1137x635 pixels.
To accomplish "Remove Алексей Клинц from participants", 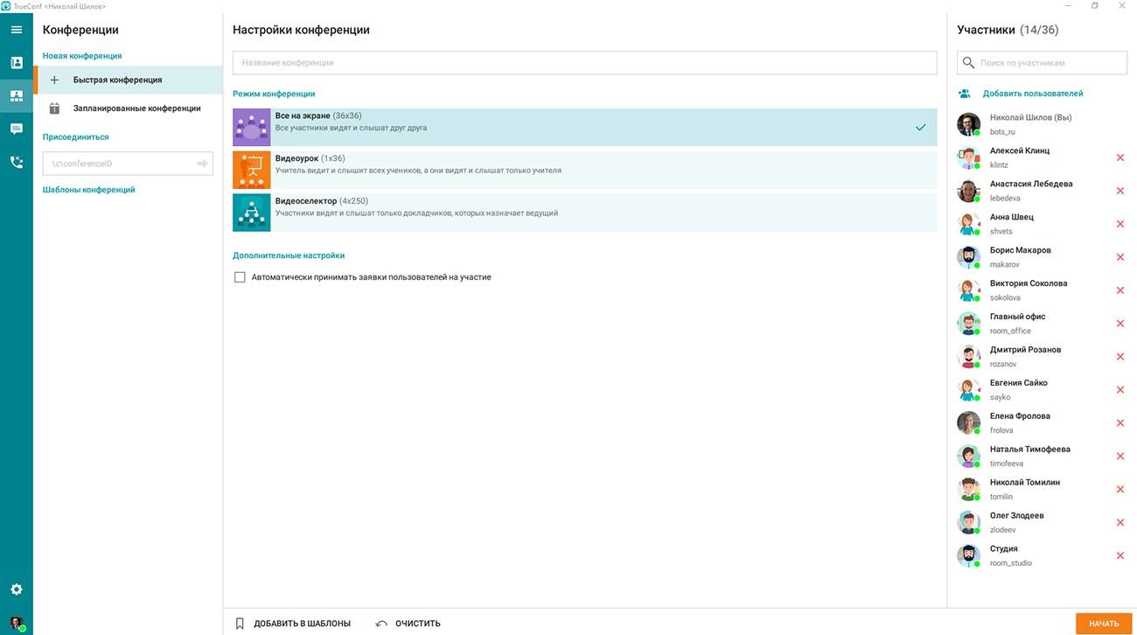I will pos(1120,157).
